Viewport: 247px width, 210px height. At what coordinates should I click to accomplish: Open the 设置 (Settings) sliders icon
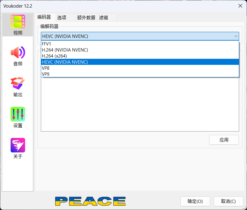click(x=18, y=115)
